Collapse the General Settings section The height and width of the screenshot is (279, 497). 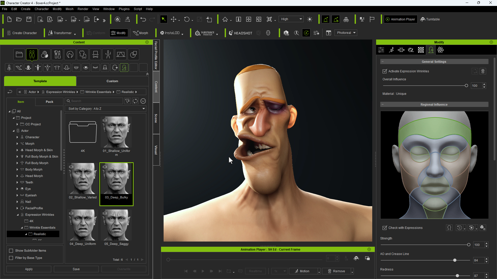[x=383, y=62]
